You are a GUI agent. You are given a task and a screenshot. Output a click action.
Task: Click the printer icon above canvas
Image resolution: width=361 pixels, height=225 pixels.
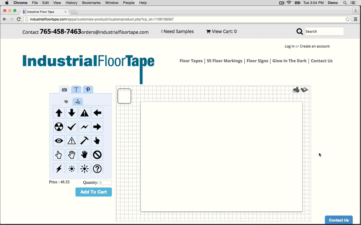[x=296, y=90]
